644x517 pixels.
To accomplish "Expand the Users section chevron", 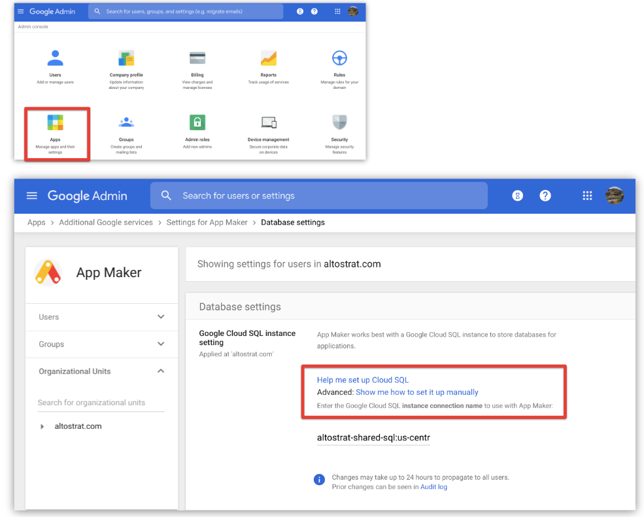I will coord(161,316).
